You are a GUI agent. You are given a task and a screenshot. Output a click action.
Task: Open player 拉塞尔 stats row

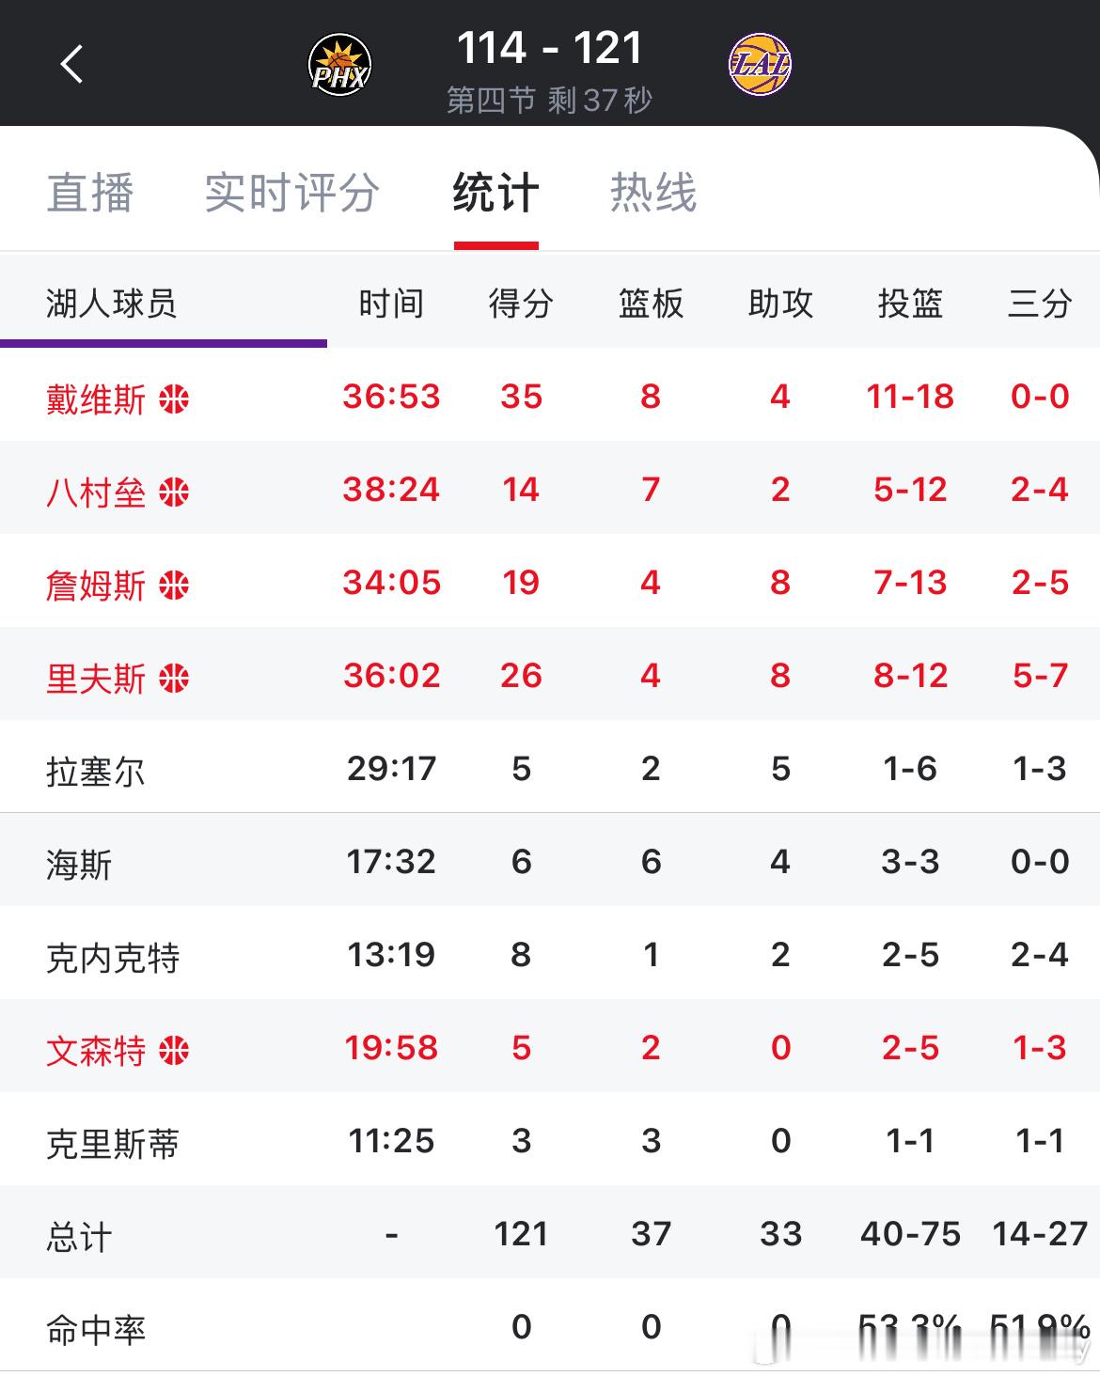[550, 768]
